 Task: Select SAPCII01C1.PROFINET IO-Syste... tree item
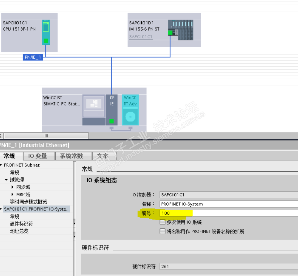(x=37, y=209)
